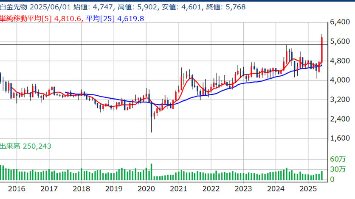Click the latest volume bar at far right
The image size is (355, 199).
[x=322, y=176]
